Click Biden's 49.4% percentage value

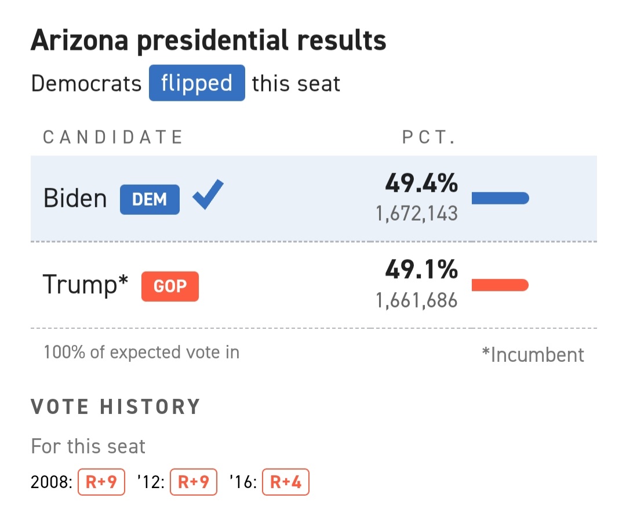coord(421,185)
